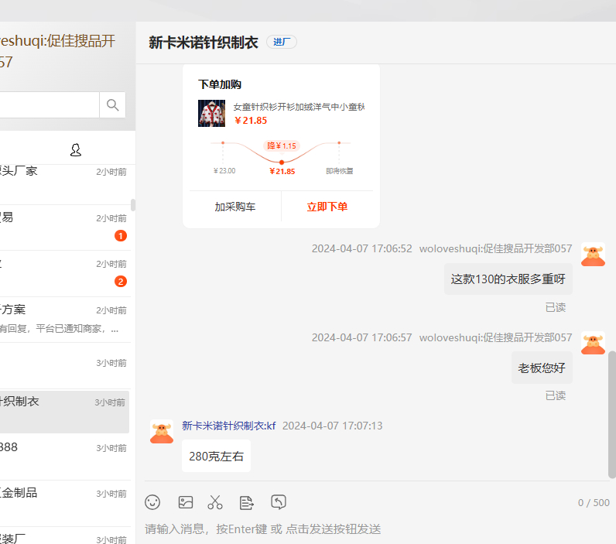Switch to the contacts person tab
The height and width of the screenshot is (544, 616).
(x=75, y=149)
